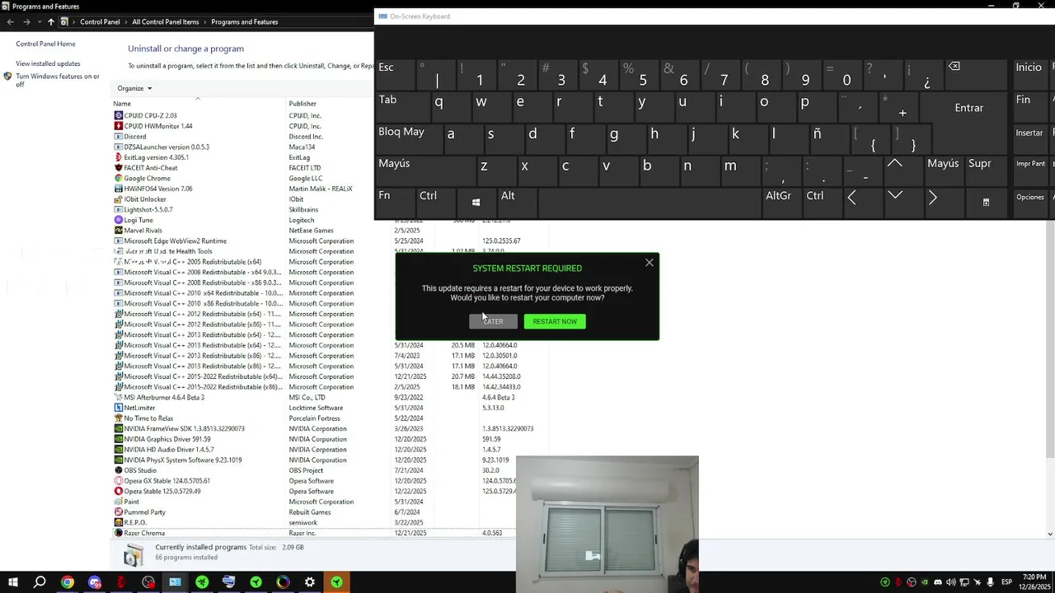The width and height of the screenshot is (1055, 593).
Task: Click LATER in the restart dialog
Action: pos(493,321)
